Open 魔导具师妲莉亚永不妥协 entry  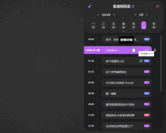(126, 104)
